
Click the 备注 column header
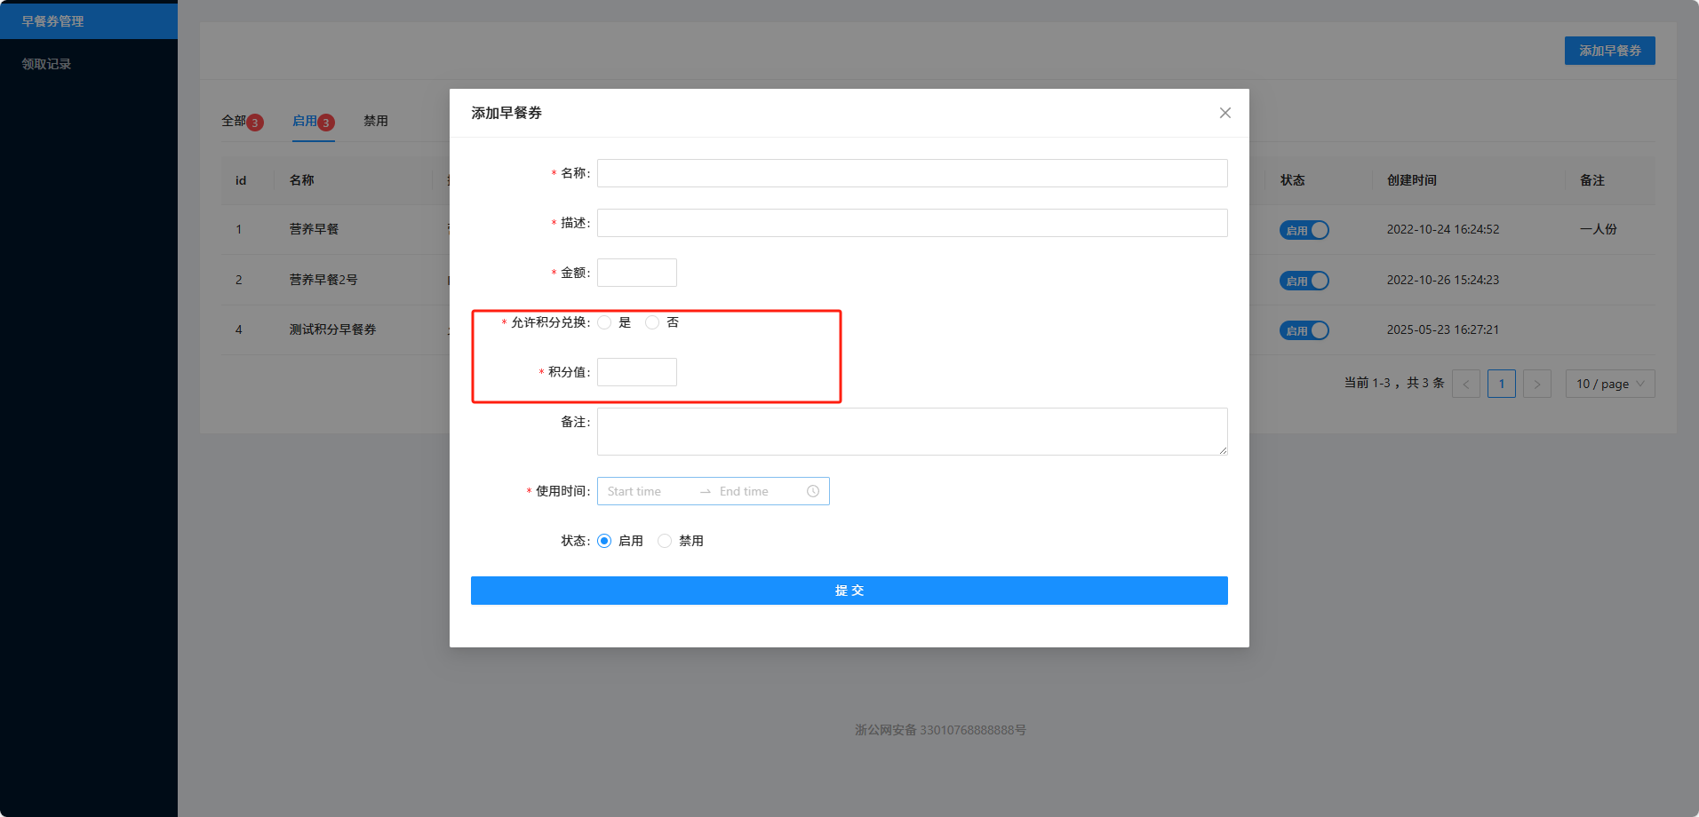pos(1592,180)
